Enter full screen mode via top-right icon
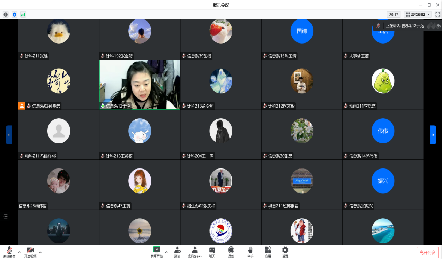 (437, 14)
